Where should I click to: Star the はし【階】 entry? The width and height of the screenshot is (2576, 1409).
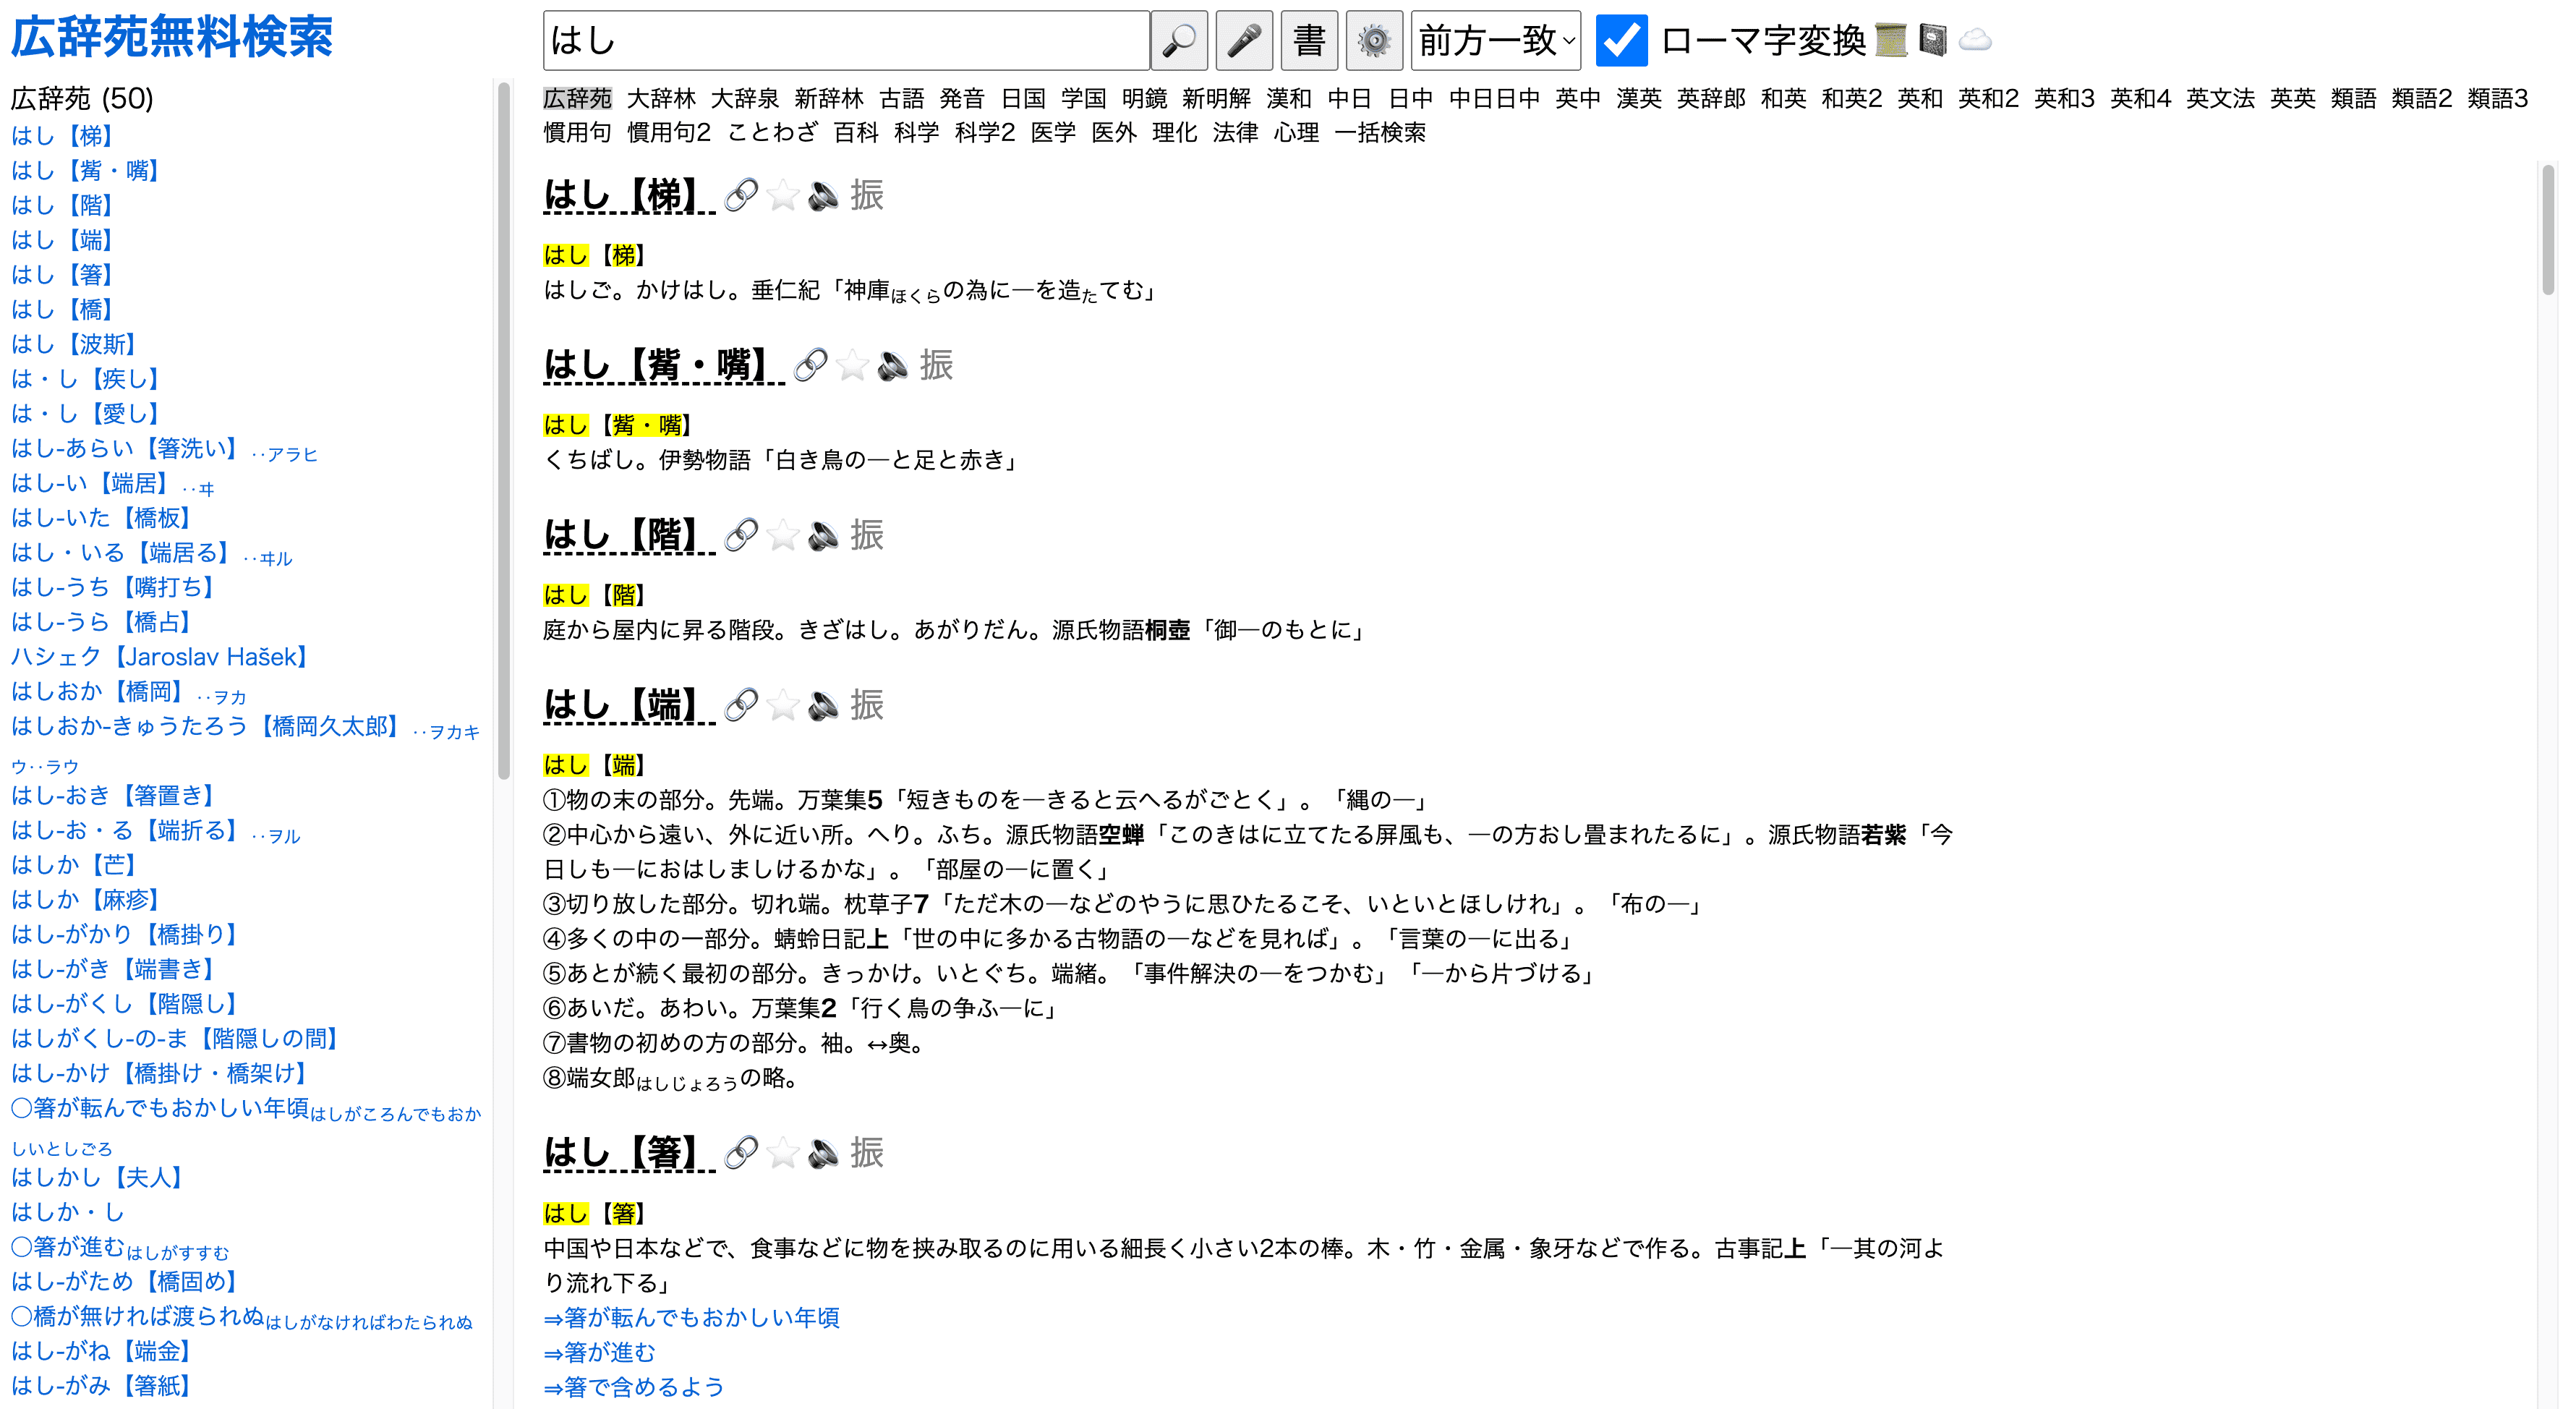tap(783, 535)
